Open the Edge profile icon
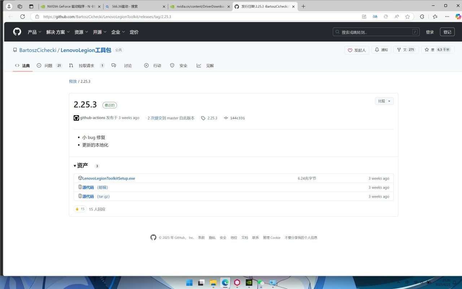 coord(9,7)
